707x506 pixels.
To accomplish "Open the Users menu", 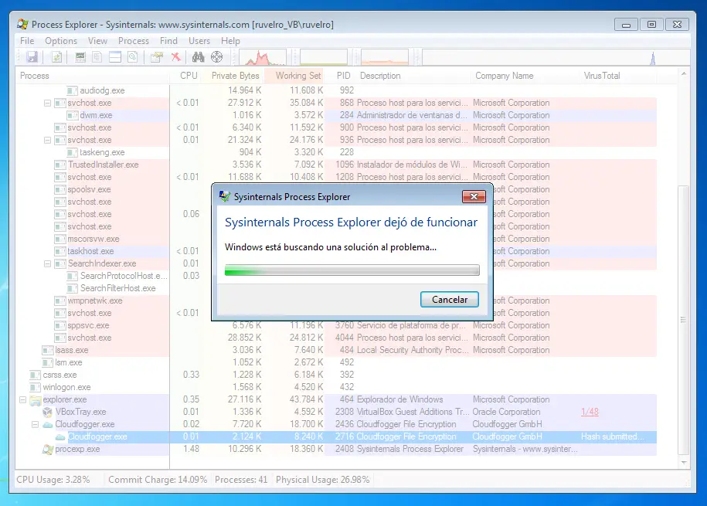I will (x=199, y=41).
